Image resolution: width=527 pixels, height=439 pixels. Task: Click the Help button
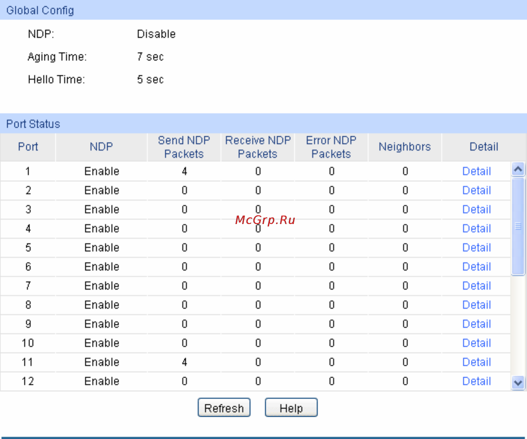(291, 408)
